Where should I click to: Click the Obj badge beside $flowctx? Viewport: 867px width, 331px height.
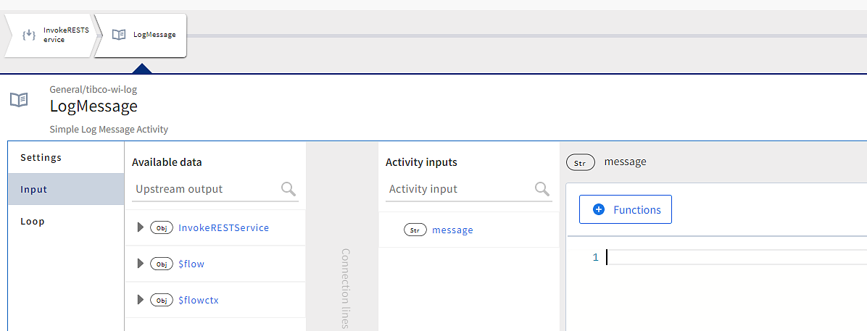click(x=162, y=300)
